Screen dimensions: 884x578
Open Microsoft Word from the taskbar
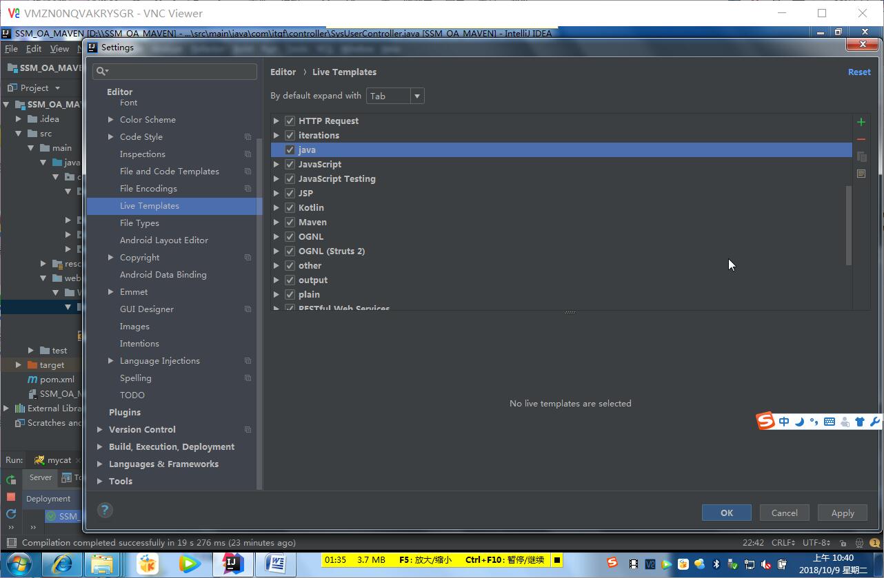click(x=277, y=565)
